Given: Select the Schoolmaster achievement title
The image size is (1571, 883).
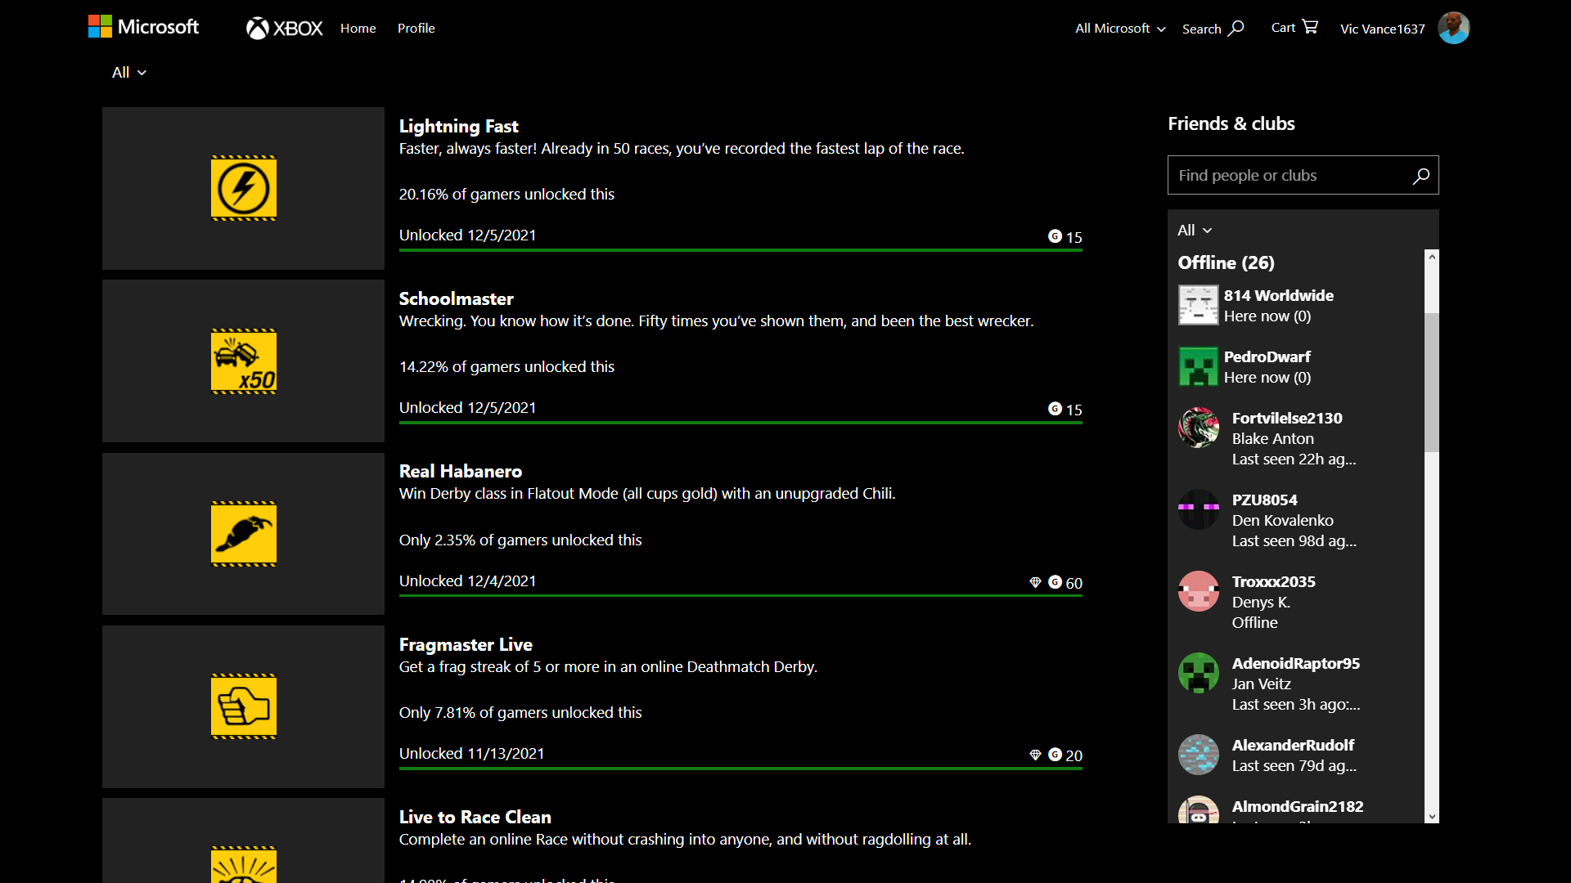Looking at the screenshot, I should (x=456, y=298).
